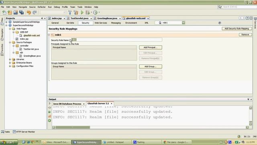Switch to the XML view tab
This screenshot has height=145, width=257.
point(146,23)
